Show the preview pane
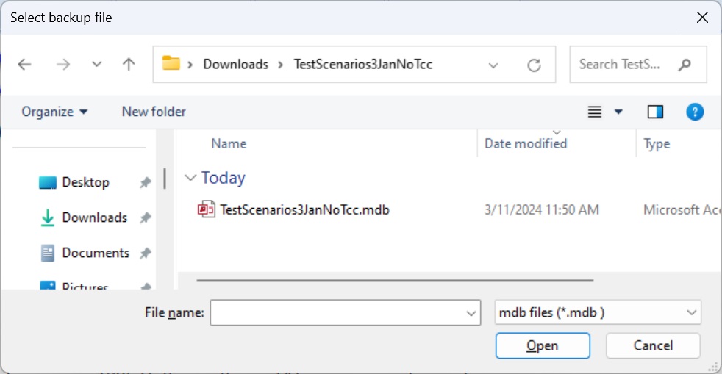Image resolution: width=722 pixels, height=374 pixels. pos(655,112)
